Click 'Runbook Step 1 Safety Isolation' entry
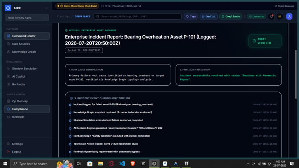 [x=112, y=136]
